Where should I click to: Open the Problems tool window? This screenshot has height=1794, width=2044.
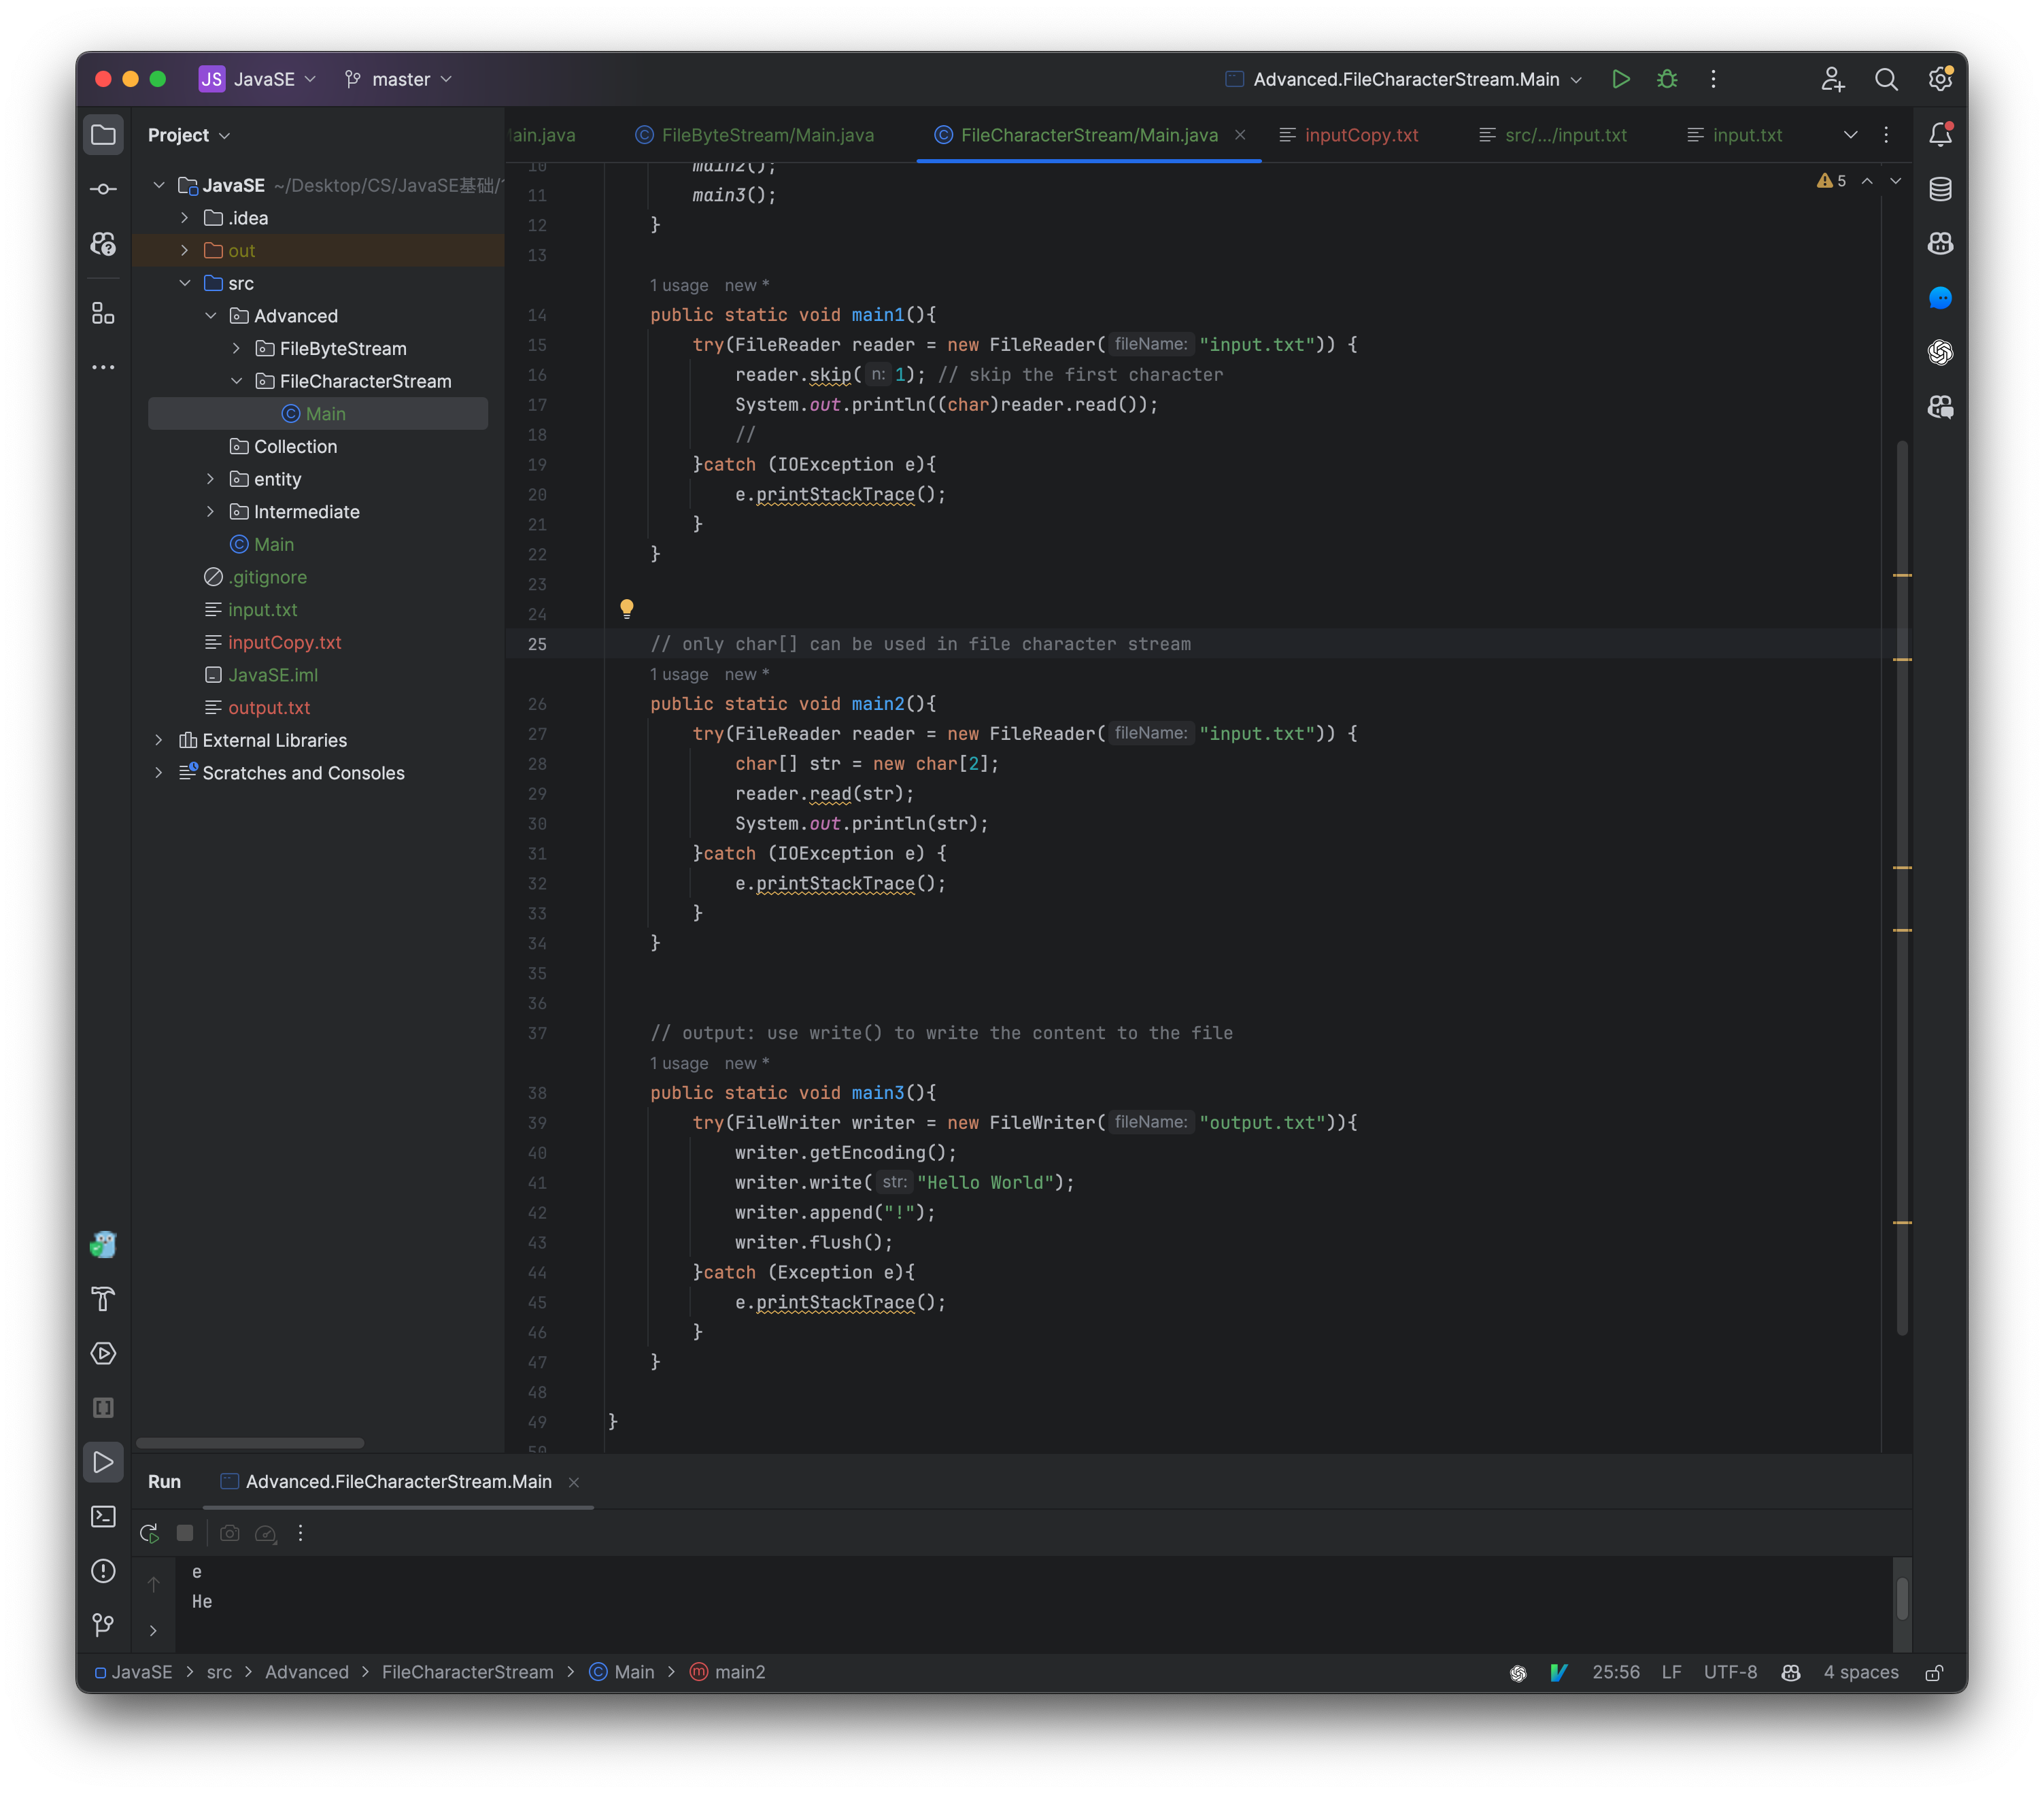click(x=103, y=1571)
